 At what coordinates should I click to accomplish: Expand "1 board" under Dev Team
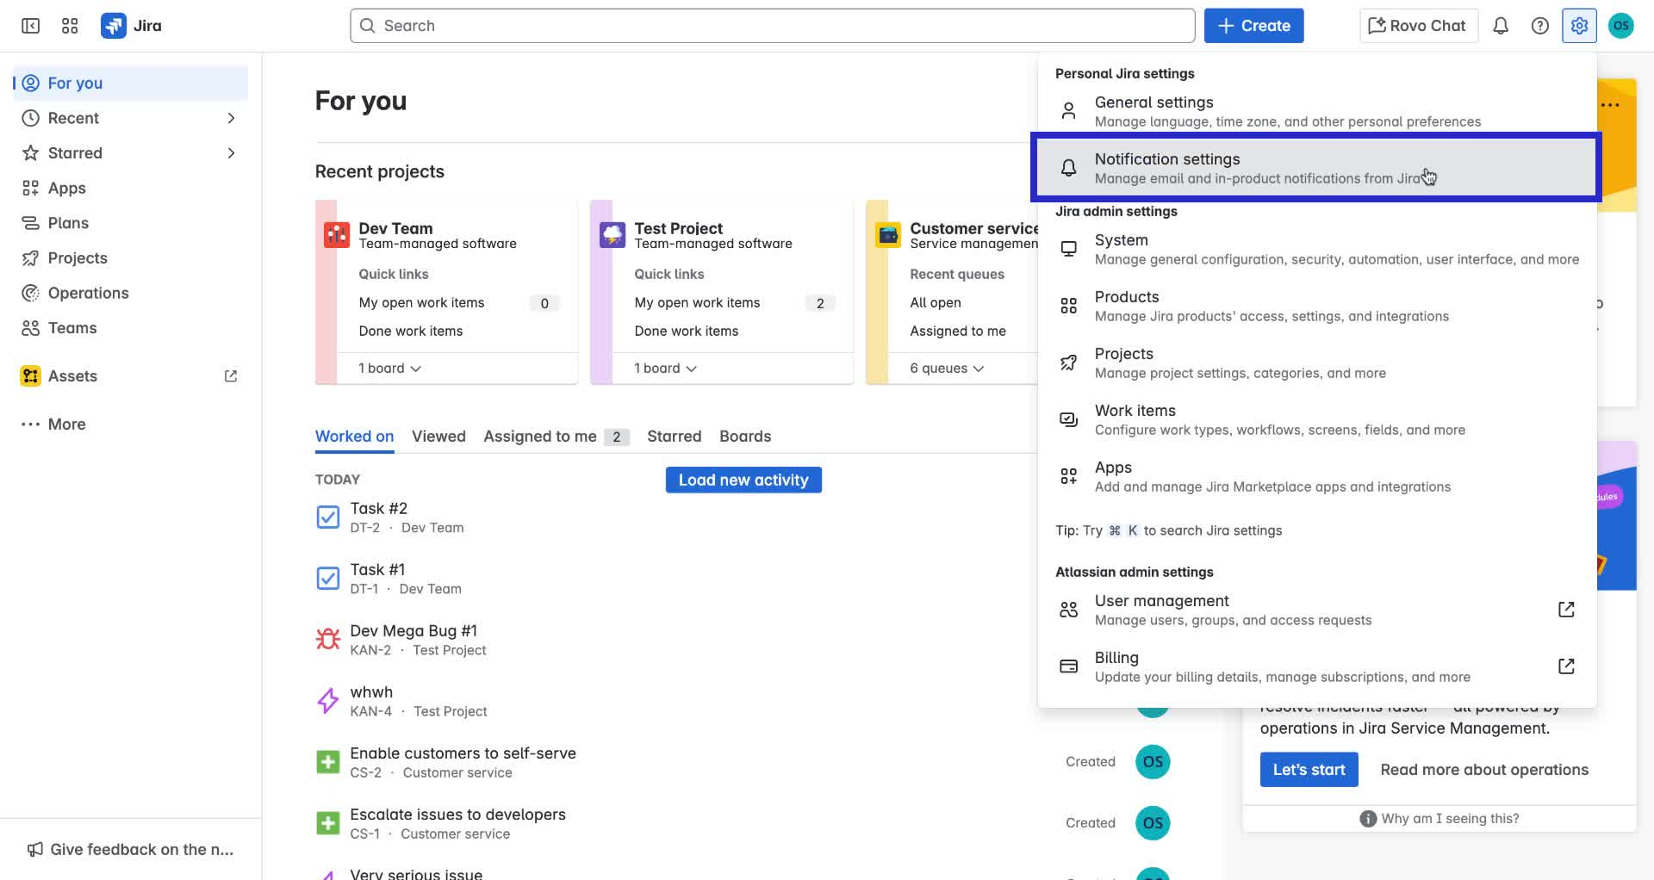[389, 368]
